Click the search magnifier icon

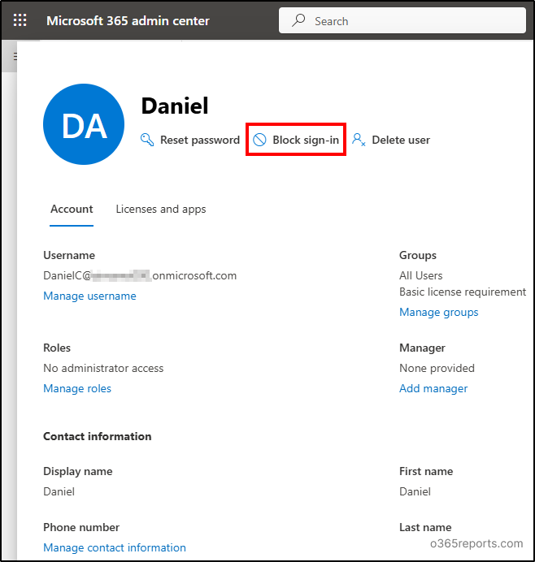coord(298,20)
